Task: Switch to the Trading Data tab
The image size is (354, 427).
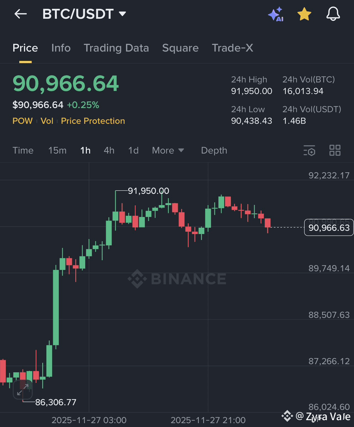Action: 116,48
